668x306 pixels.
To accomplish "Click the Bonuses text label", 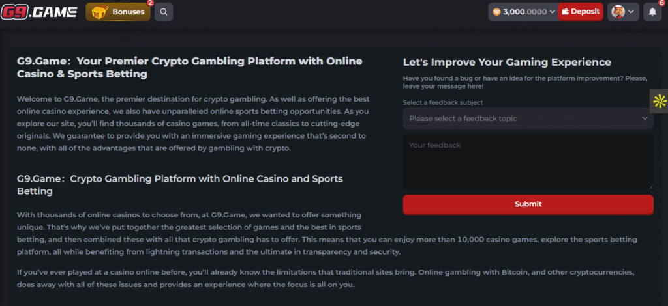I will (129, 12).
